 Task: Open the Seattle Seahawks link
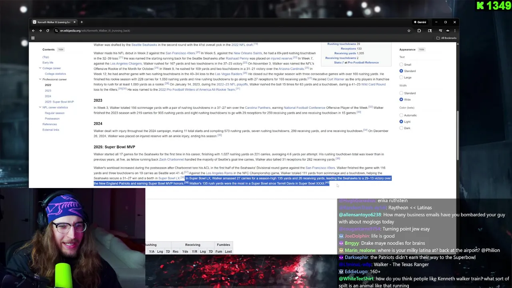[144, 45]
